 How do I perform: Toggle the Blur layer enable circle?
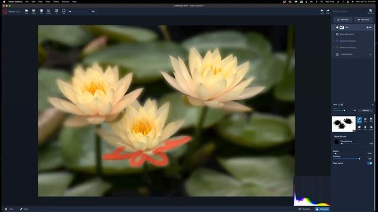coord(337,28)
